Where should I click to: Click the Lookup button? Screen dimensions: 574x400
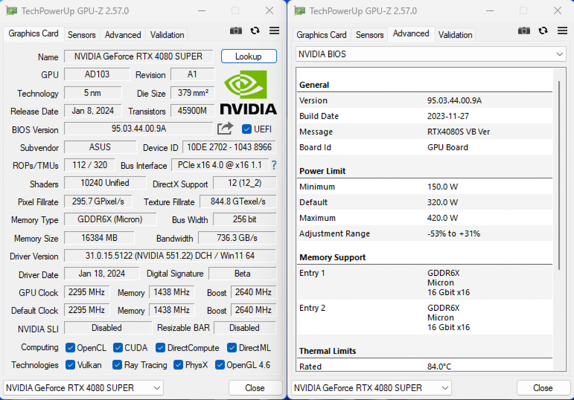(x=248, y=56)
